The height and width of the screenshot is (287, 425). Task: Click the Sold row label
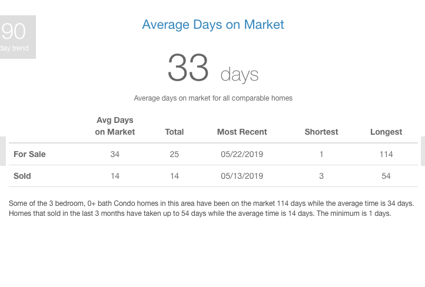point(22,176)
